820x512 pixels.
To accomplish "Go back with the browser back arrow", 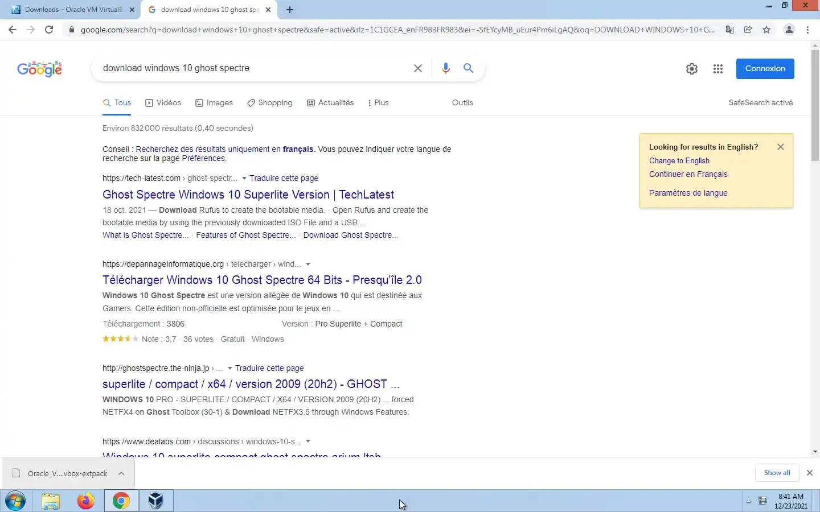I will [13, 30].
